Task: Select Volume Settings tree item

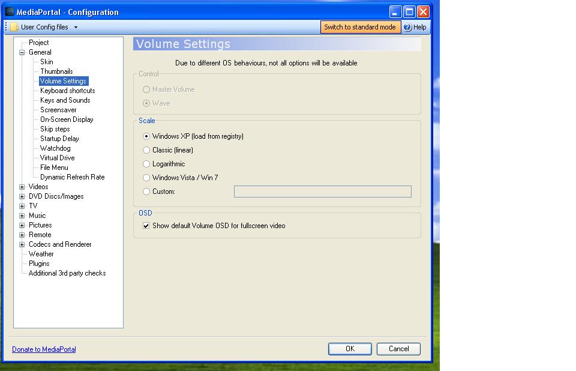Action: pyautogui.click(x=63, y=81)
